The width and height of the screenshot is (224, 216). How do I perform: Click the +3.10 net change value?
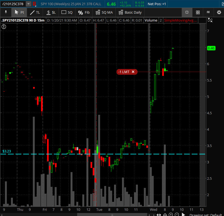tap(123, 2)
